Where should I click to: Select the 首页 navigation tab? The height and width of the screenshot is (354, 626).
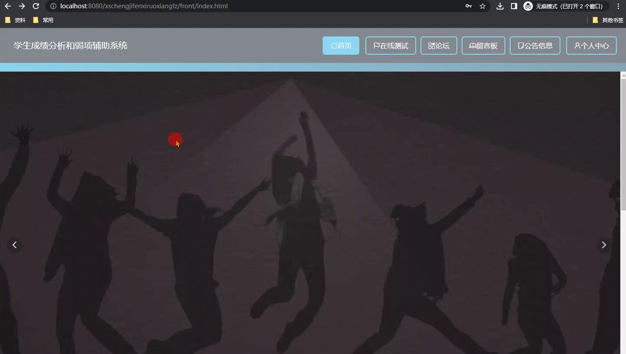tap(341, 46)
